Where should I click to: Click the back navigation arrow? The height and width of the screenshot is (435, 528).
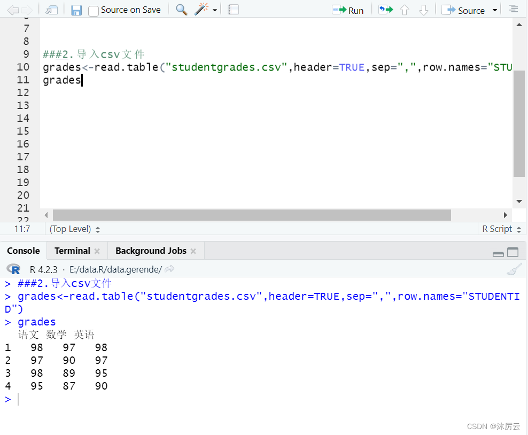(x=13, y=9)
